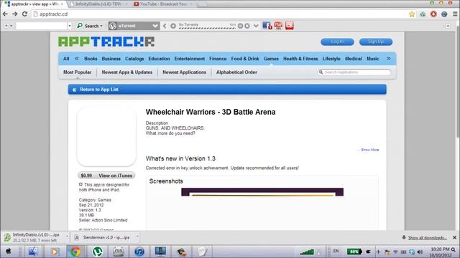Screen dimensions: 460x258
Task: Open Alphabetical Order listing
Action: pyautogui.click(x=236, y=72)
